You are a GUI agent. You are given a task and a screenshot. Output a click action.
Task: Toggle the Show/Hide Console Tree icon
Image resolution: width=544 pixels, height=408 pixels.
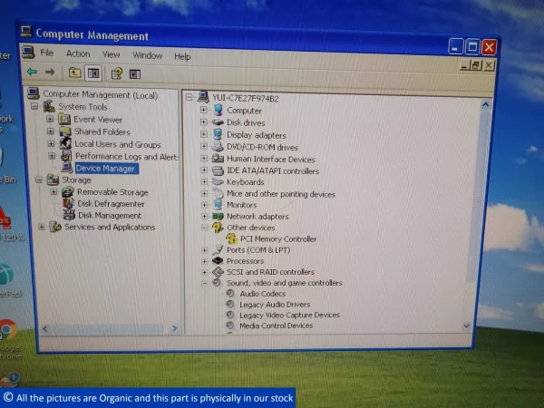pyautogui.click(x=93, y=73)
